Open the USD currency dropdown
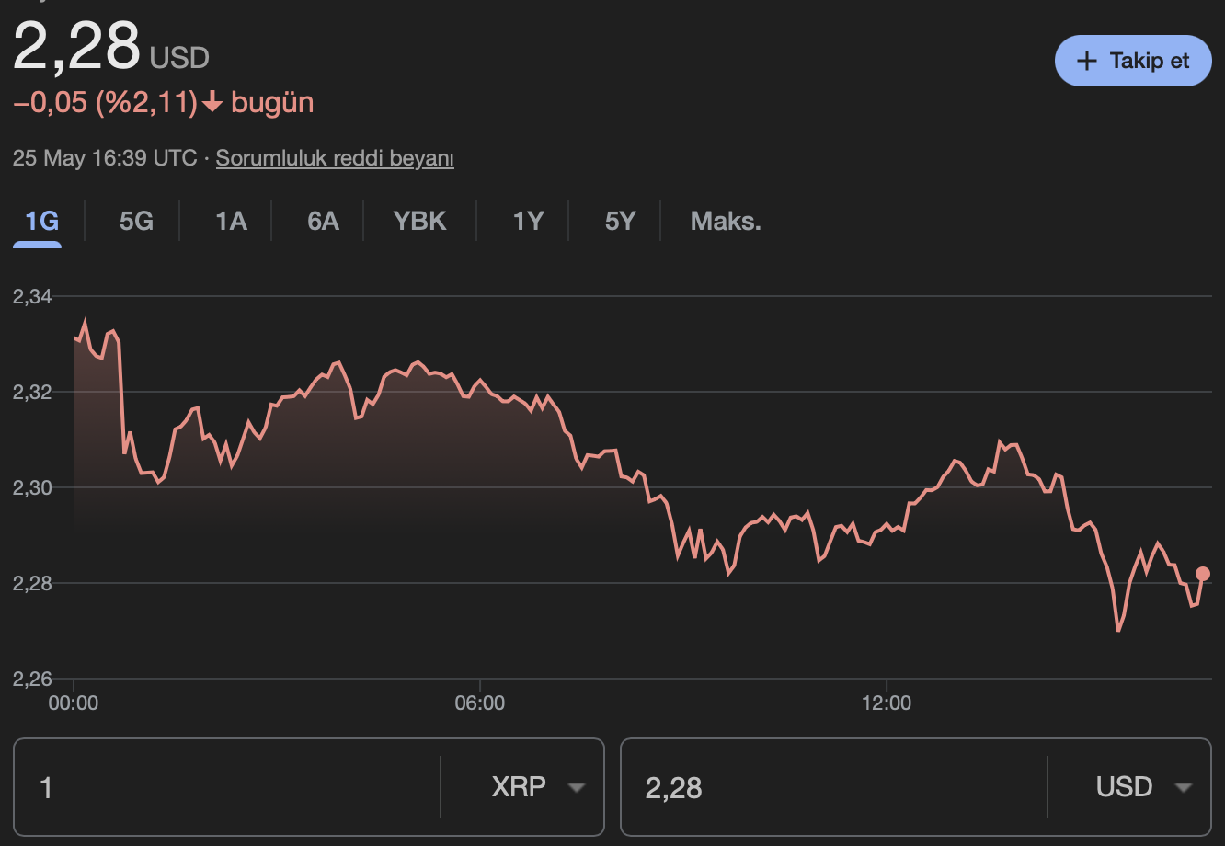This screenshot has height=846, width=1225. pos(1143,787)
